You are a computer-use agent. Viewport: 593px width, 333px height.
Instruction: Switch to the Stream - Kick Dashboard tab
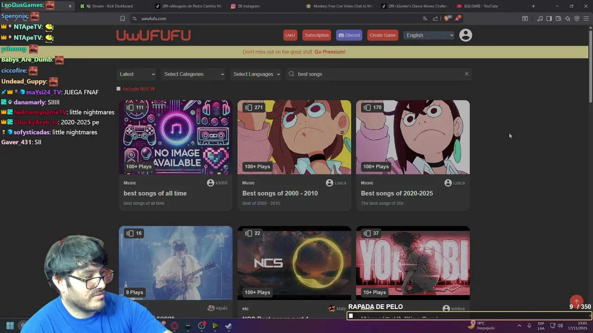pos(113,6)
